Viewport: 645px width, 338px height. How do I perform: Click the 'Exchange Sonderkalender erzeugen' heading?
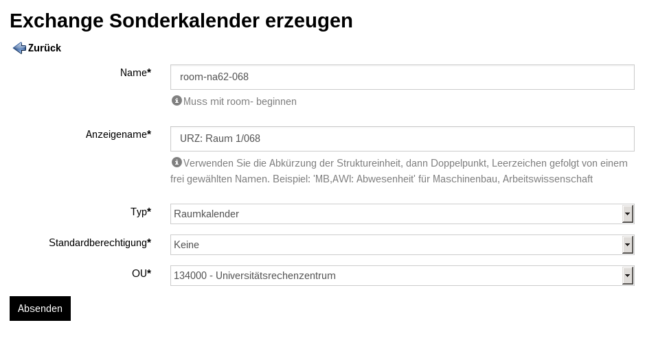181,21
